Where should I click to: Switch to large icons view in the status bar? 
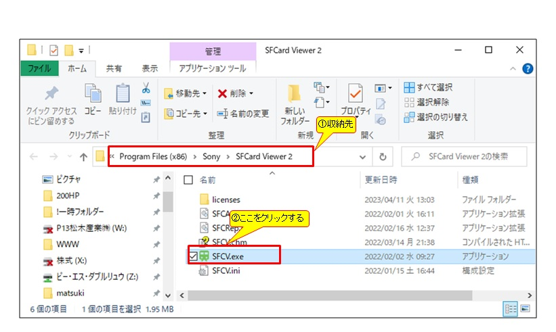526,309
